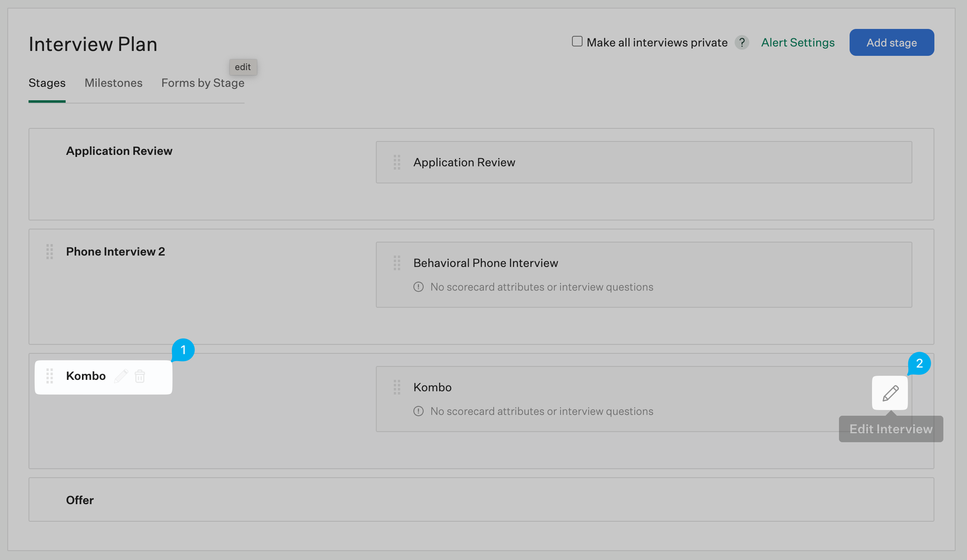Click the drag handle of the Behavioral Phone Interview
The image size is (967, 560).
tap(397, 263)
